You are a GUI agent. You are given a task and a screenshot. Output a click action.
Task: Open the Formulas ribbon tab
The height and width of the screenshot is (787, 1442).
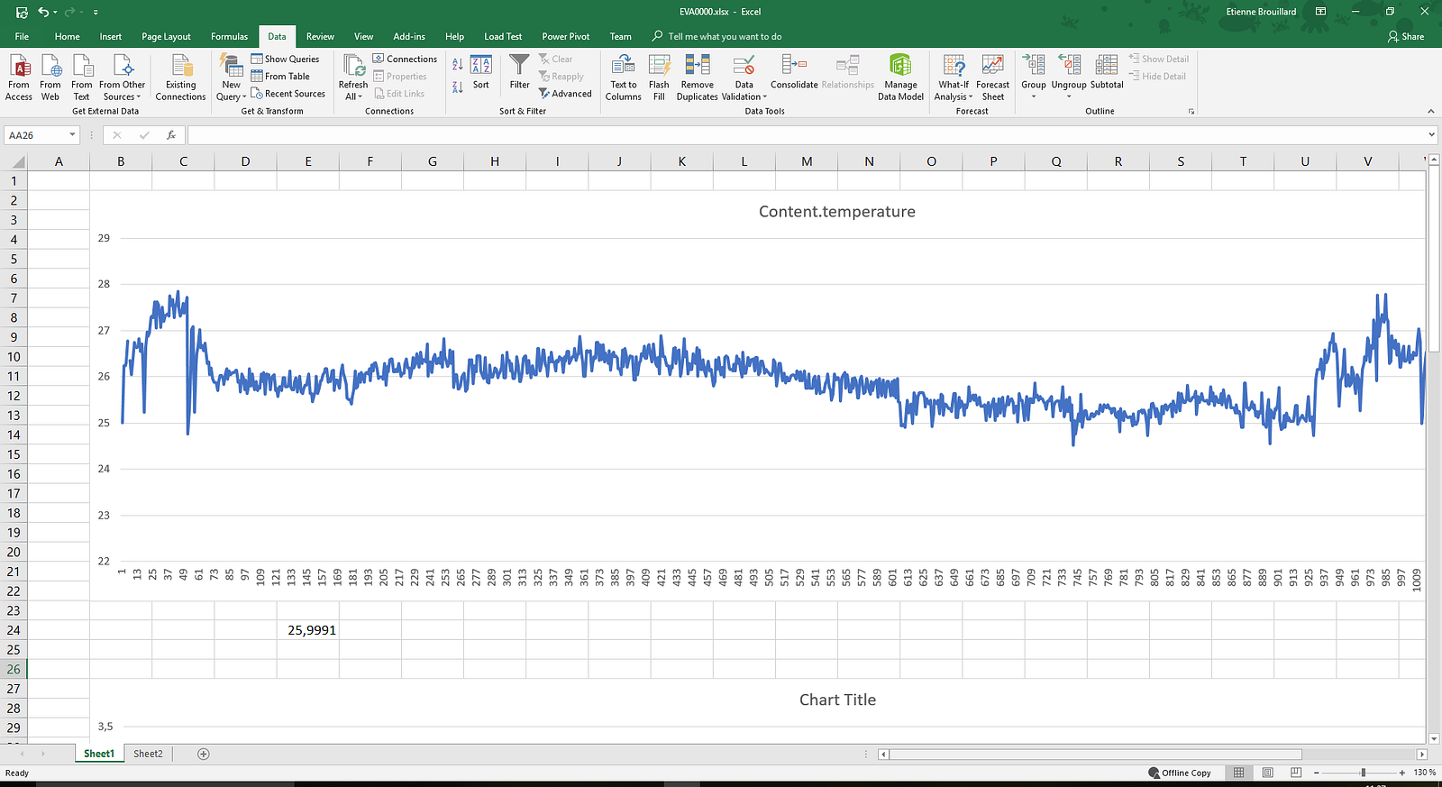(x=229, y=37)
